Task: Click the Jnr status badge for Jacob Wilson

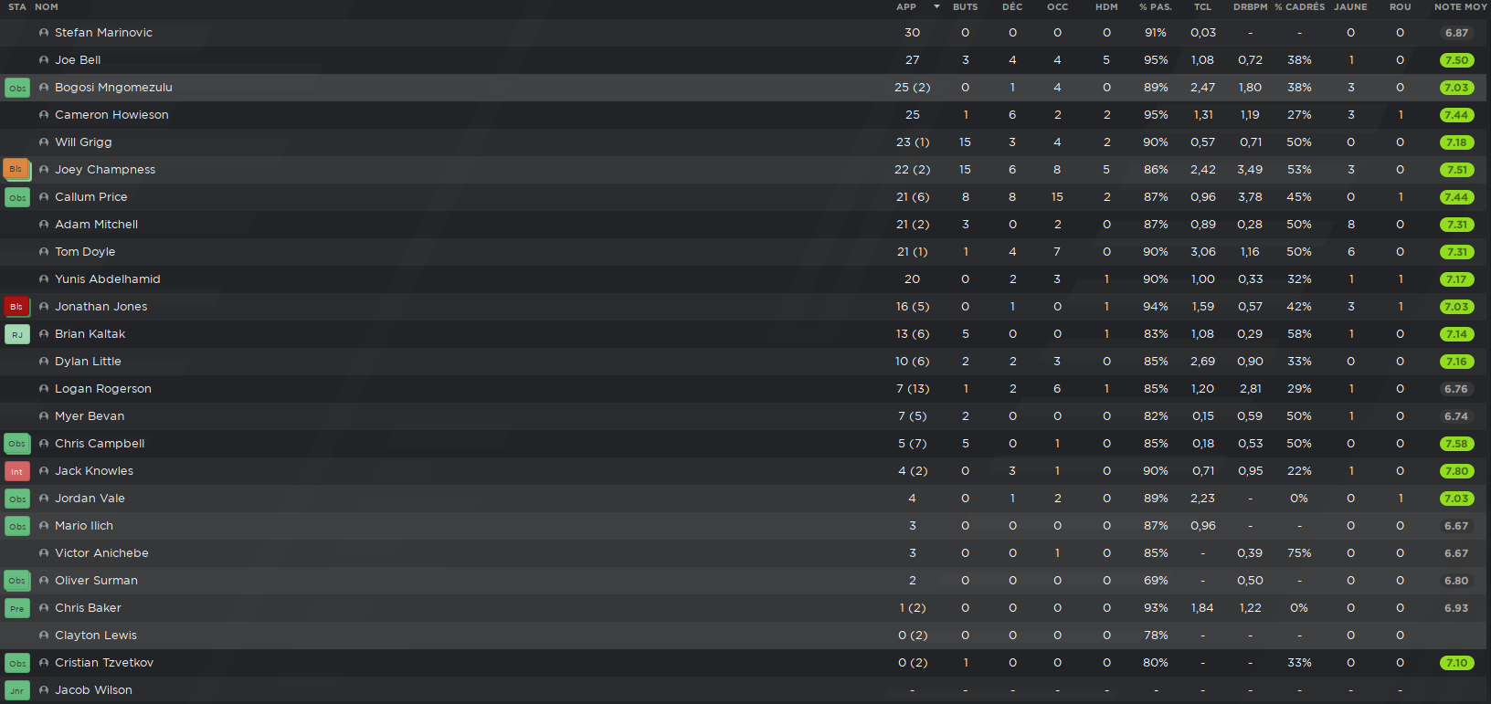Action: coord(17,690)
